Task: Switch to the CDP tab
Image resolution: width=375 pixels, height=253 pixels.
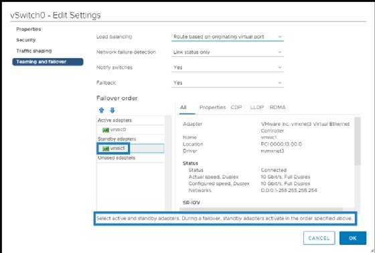Action: tap(236, 107)
